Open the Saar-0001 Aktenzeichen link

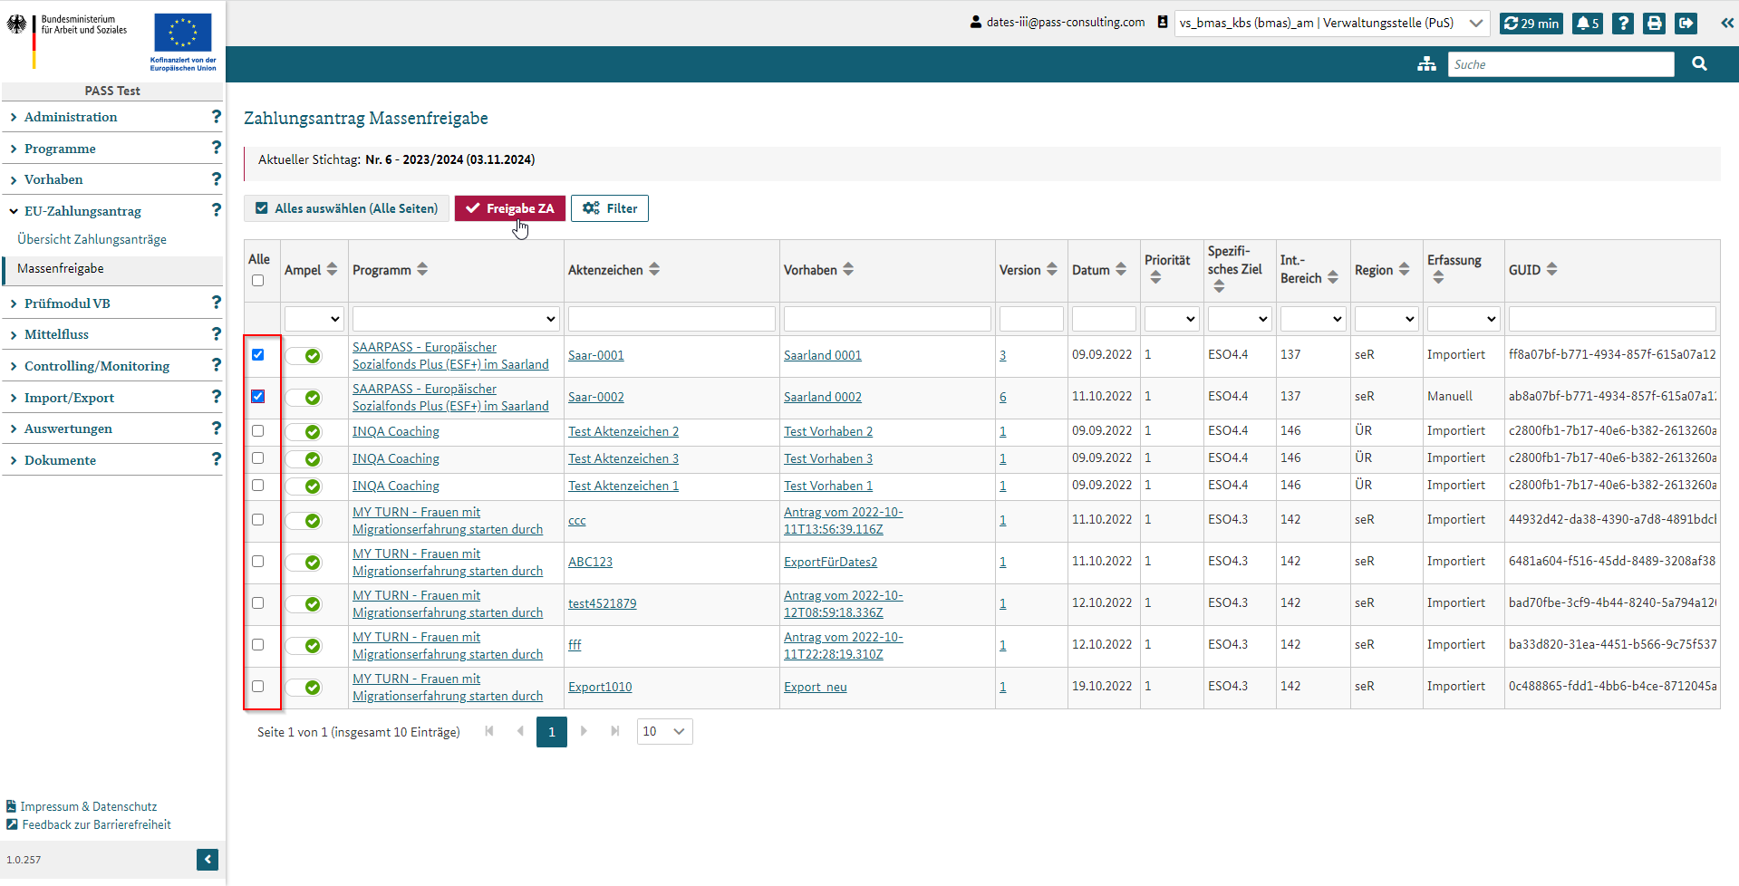596,355
